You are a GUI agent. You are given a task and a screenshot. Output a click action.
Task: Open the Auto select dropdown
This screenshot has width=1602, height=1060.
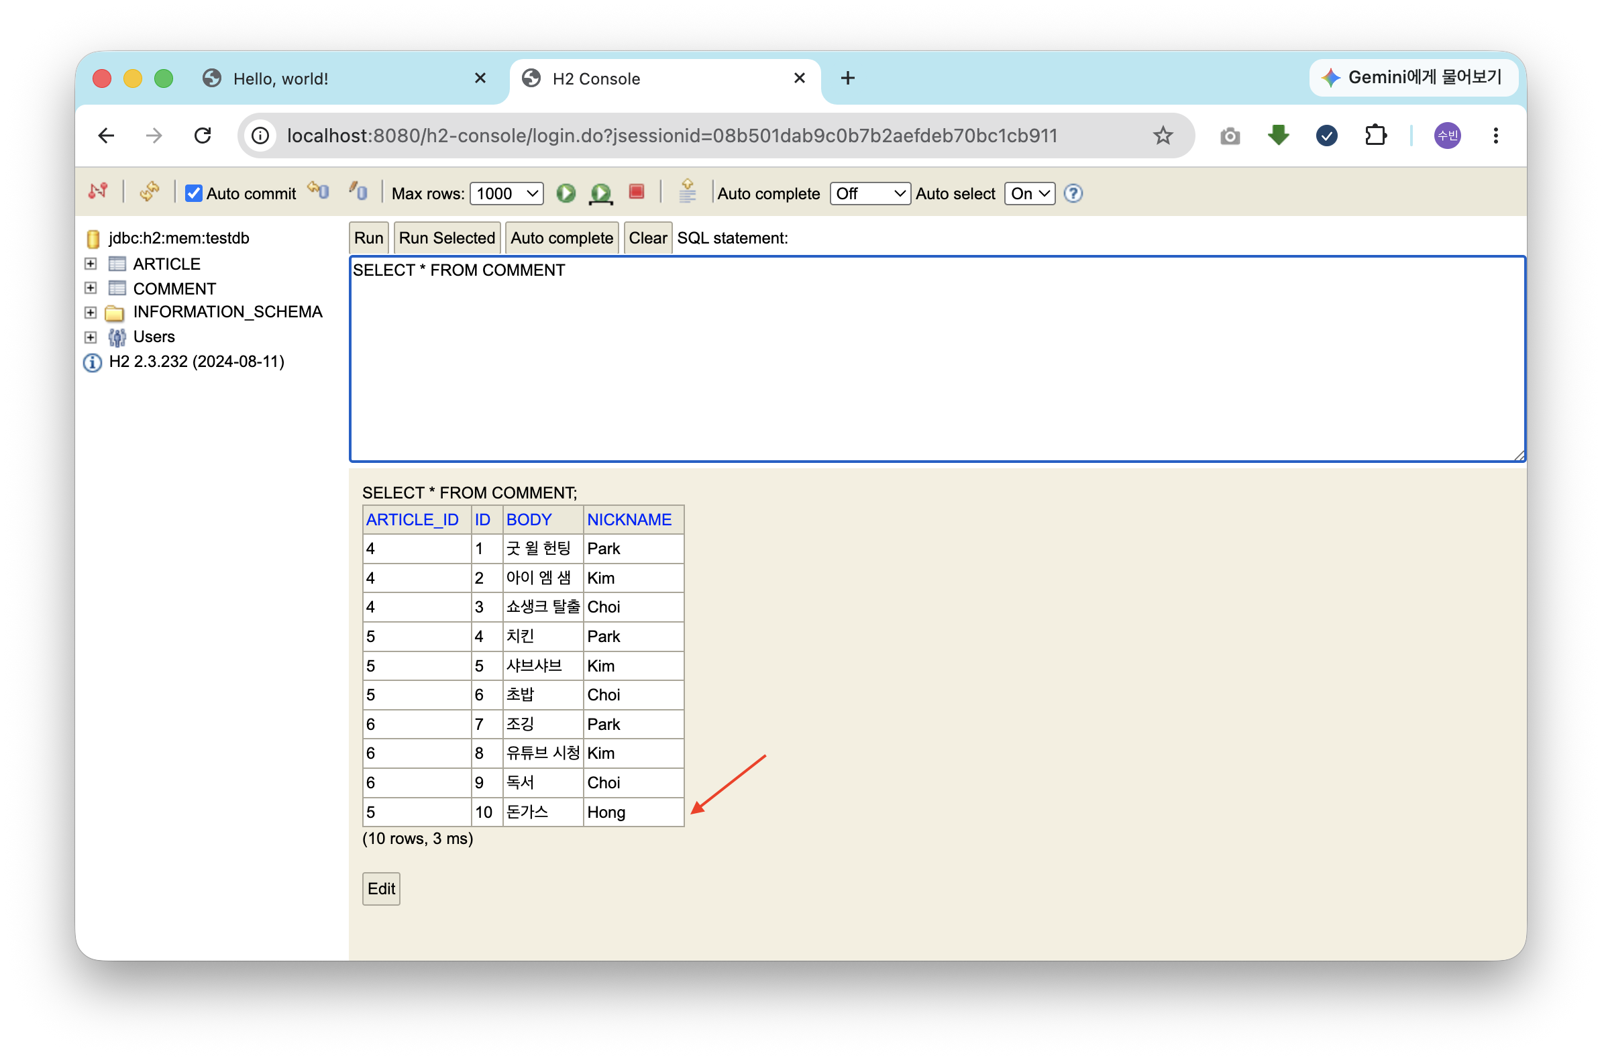[x=1030, y=194]
